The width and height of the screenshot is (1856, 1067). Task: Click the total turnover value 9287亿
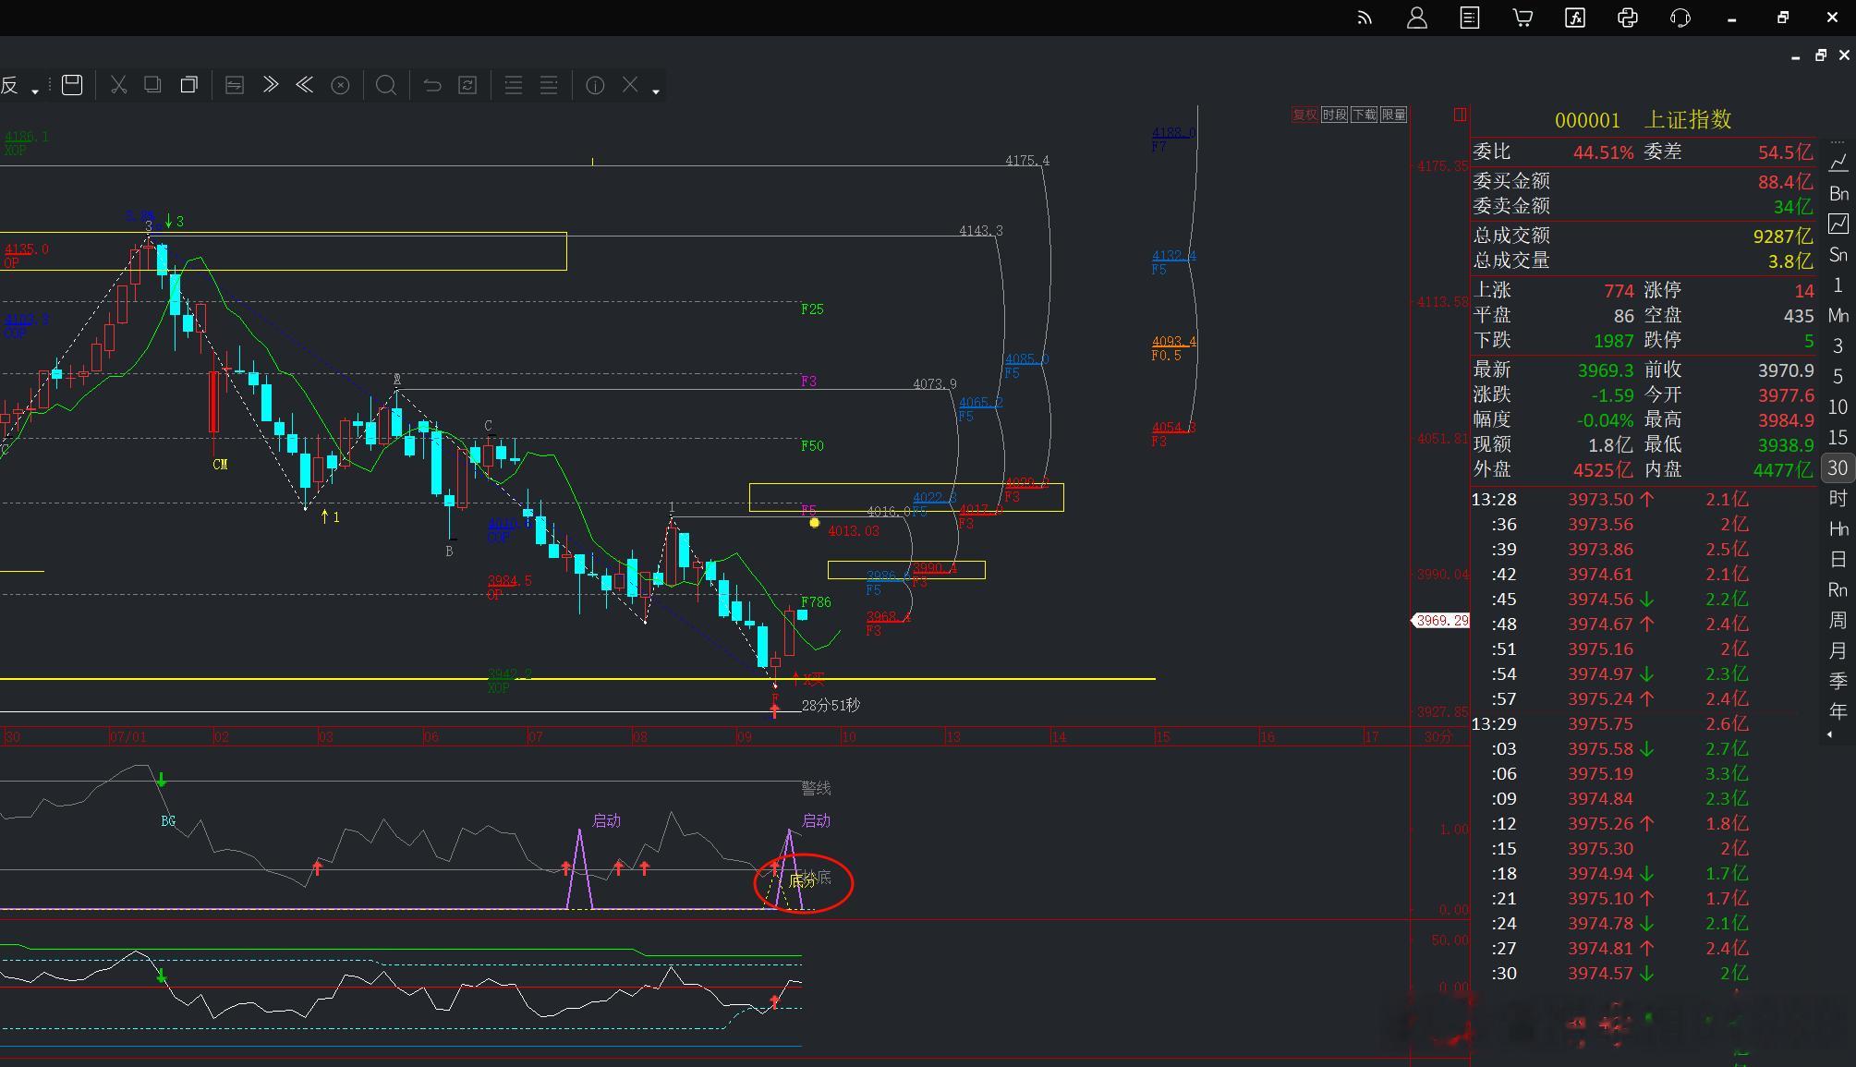(x=1783, y=236)
